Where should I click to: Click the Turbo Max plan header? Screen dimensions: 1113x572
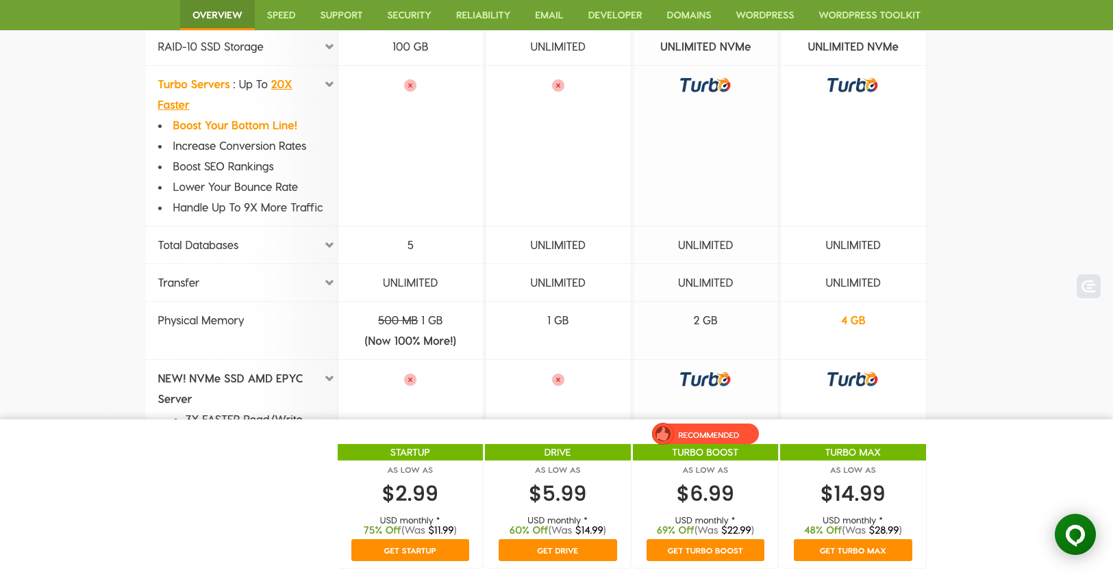point(853,452)
